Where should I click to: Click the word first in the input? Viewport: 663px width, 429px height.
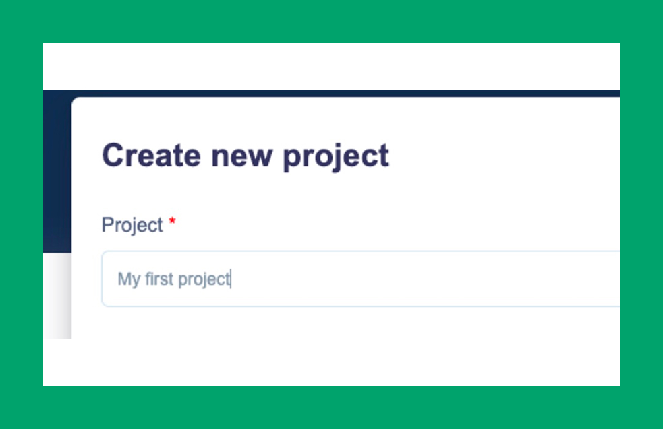click(x=159, y=278)
